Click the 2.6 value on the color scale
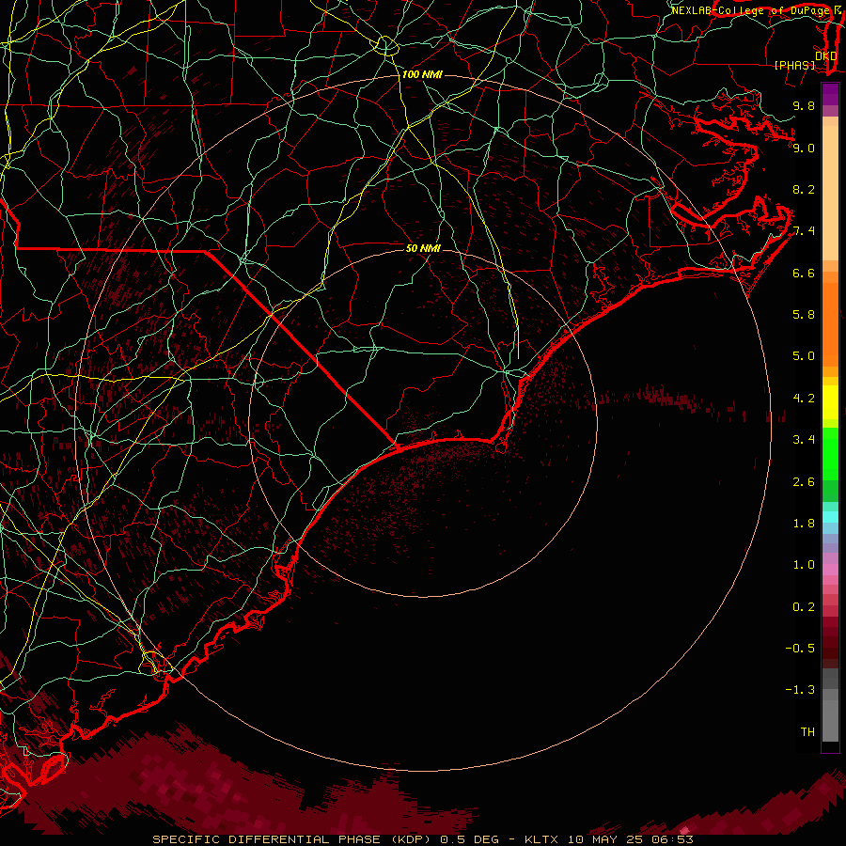The height and width of the screenshot is (846, 846). (804, 482)
